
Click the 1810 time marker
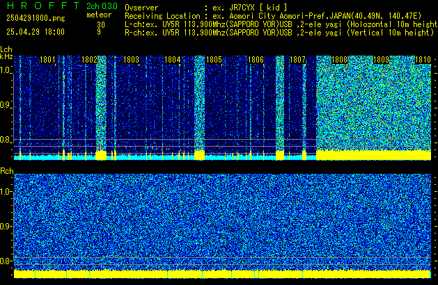[x=423, y=60]
